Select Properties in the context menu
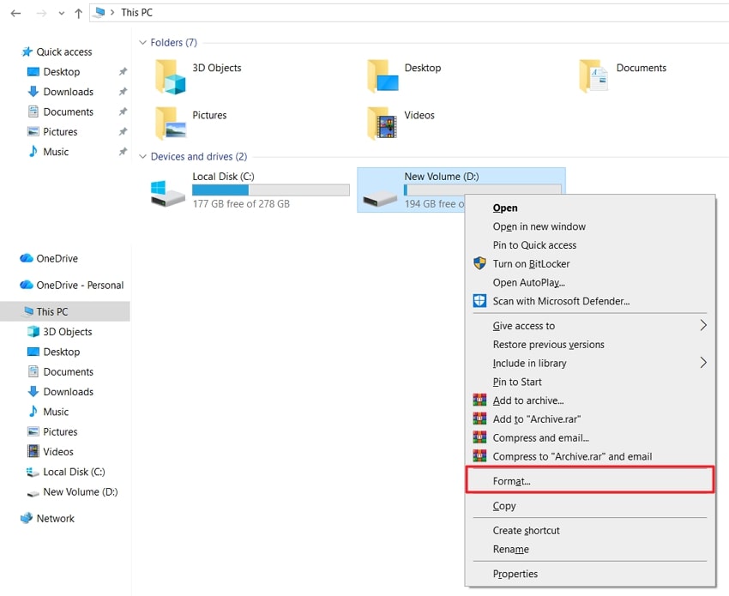Viewport: 729px width, 596px height. [515, 574]
